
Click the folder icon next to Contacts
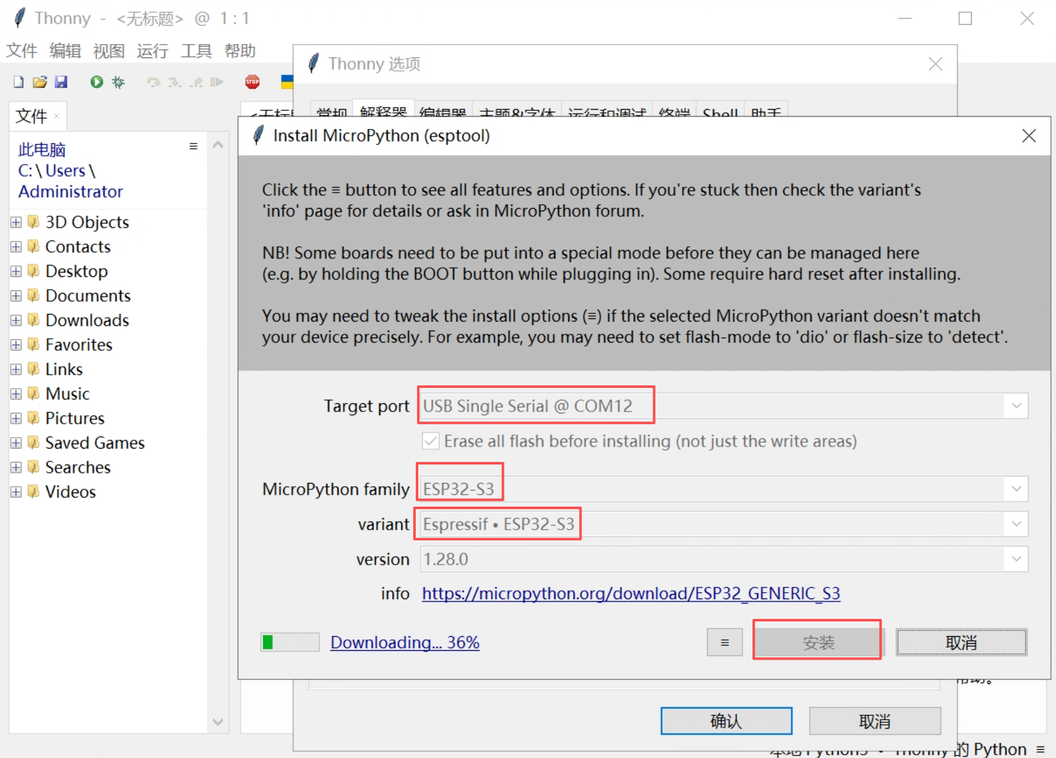[34, 246]
